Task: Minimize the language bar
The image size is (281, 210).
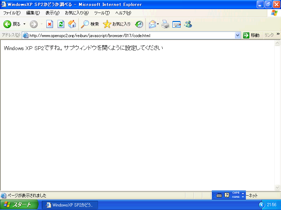Action: pyautogui.click(x=243, y=193)
